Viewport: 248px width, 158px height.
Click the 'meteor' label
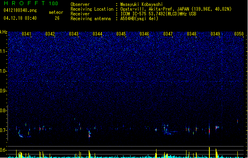pyautogui.click(x=56, y=12)
